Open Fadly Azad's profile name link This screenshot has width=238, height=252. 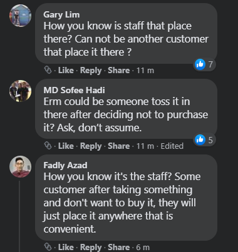tap(65, 165)
